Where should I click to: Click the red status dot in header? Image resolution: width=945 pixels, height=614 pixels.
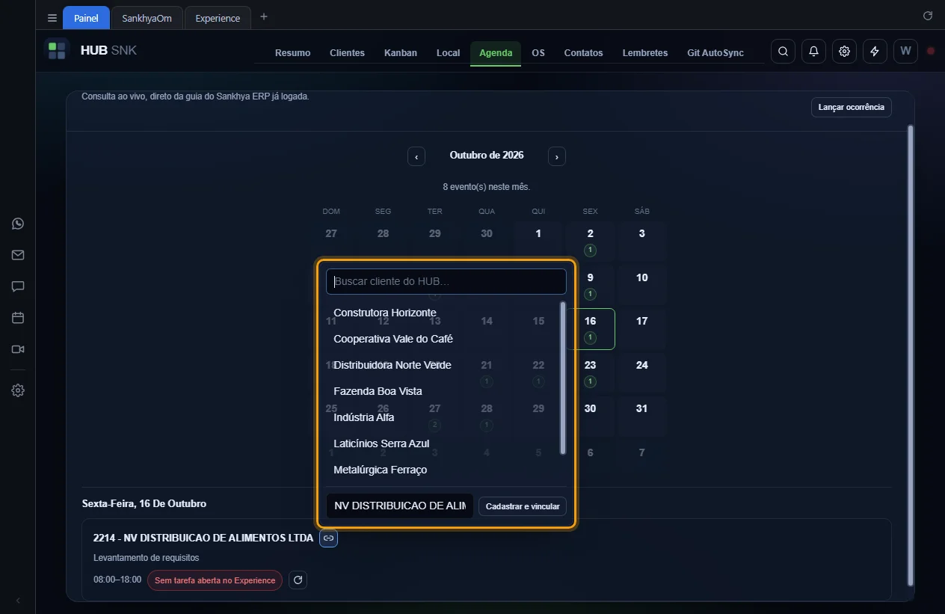click(x=931, y=51)
